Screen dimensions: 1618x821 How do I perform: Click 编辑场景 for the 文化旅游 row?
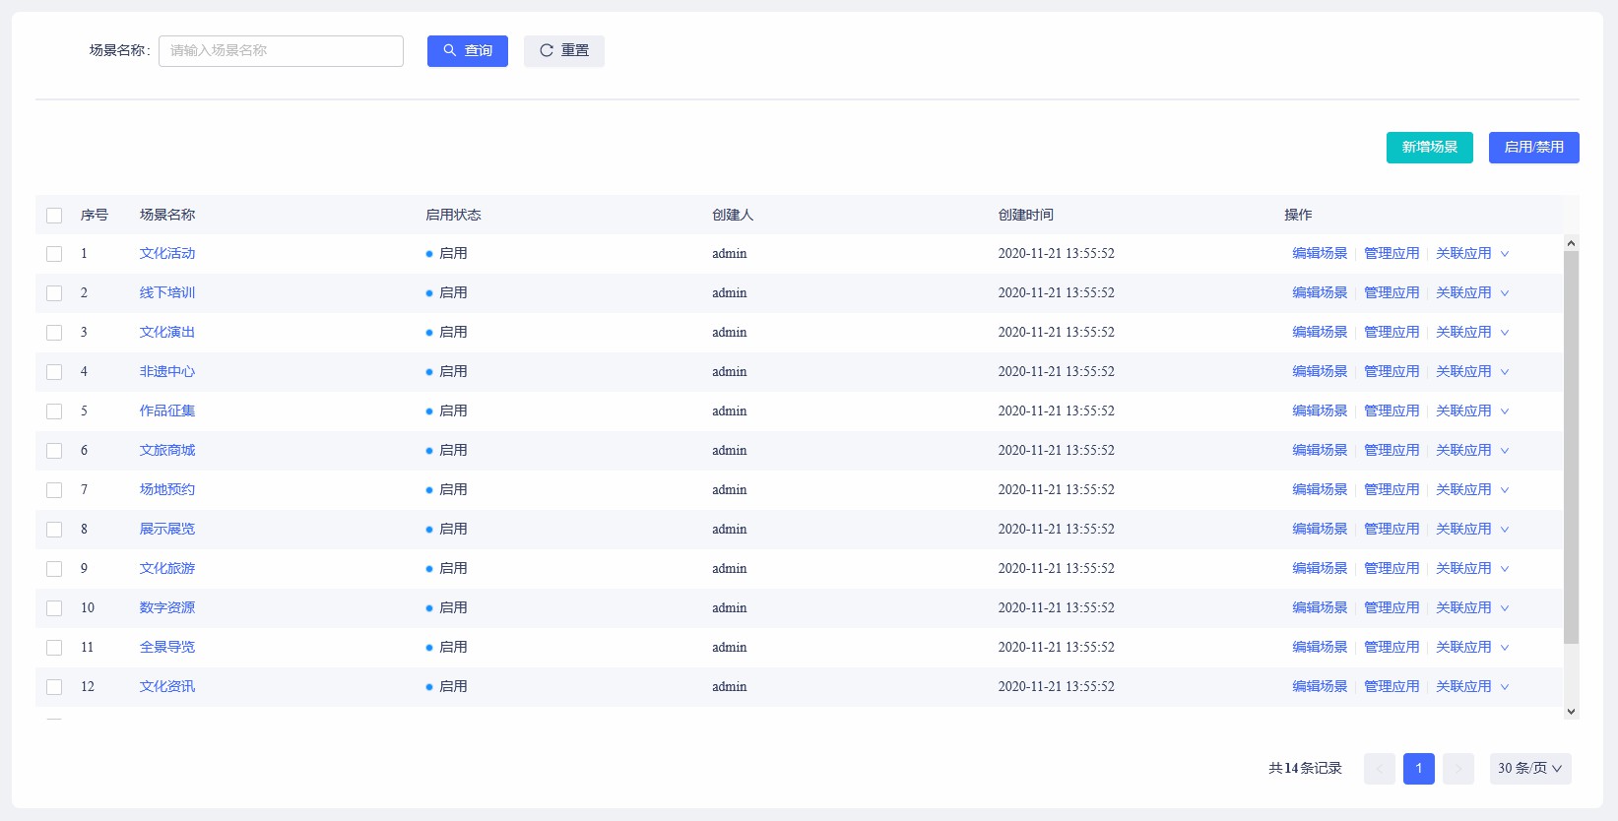point(1320,568)
